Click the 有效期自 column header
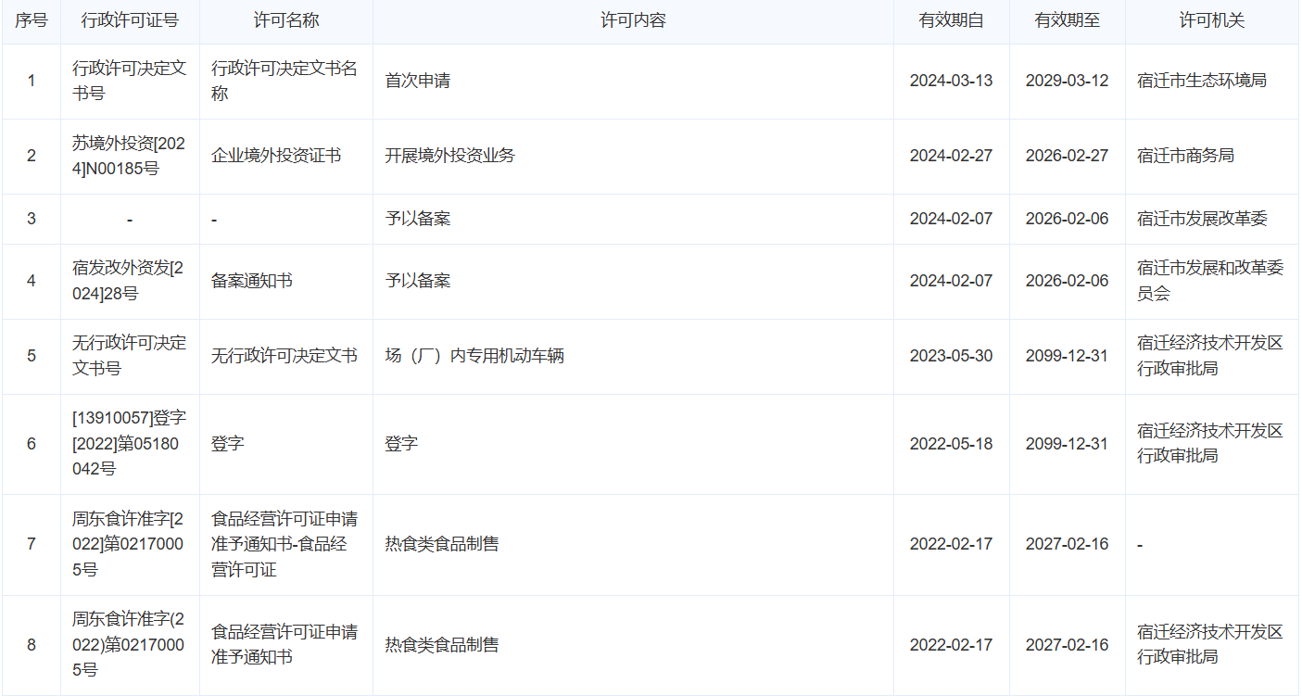This screenshot has width=1302, height=696. 951,20
